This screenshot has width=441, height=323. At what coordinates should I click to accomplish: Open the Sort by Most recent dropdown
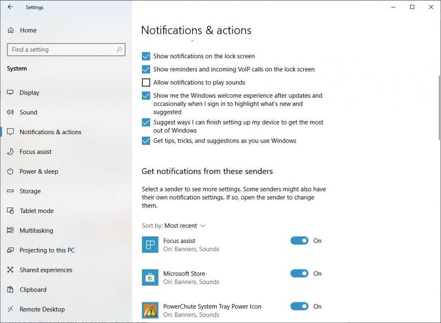tap(174, 226)
